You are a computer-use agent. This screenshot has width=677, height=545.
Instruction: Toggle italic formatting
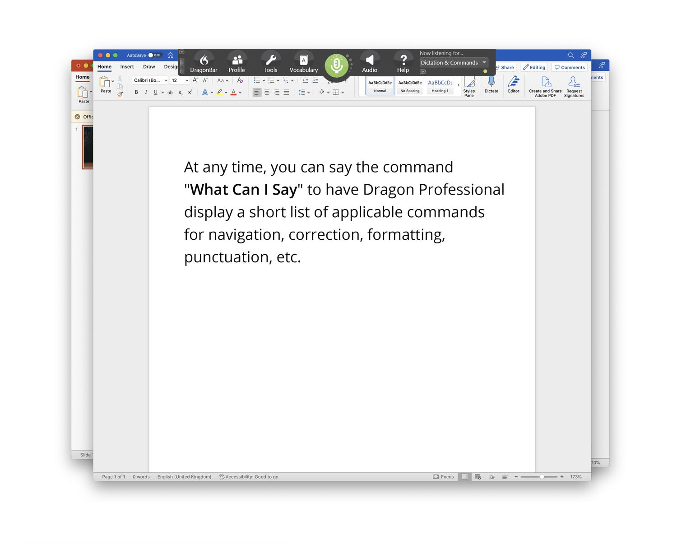point(146,93)
